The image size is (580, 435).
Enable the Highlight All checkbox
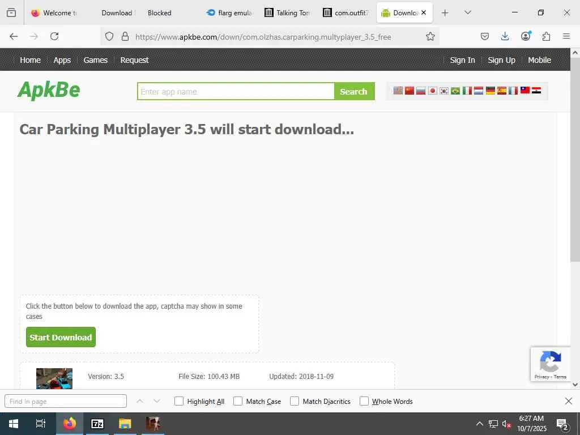pyautogui.click(x=178, y=401)
